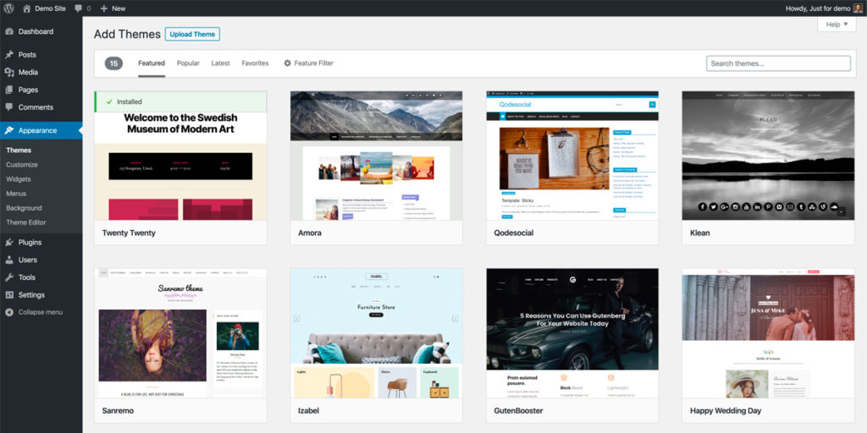Click the WordPress logo icon
The height and width of the screenshot is (433, 867).
pyautogui.click(x=9, y=8)
